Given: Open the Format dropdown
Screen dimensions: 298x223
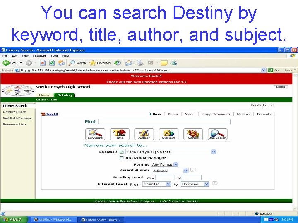Looking at the screenshot, I should coord(164,164).
